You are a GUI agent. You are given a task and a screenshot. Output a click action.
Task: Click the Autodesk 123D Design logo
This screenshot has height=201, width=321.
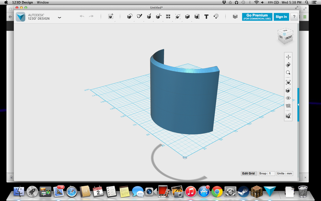tap(20, 17)
